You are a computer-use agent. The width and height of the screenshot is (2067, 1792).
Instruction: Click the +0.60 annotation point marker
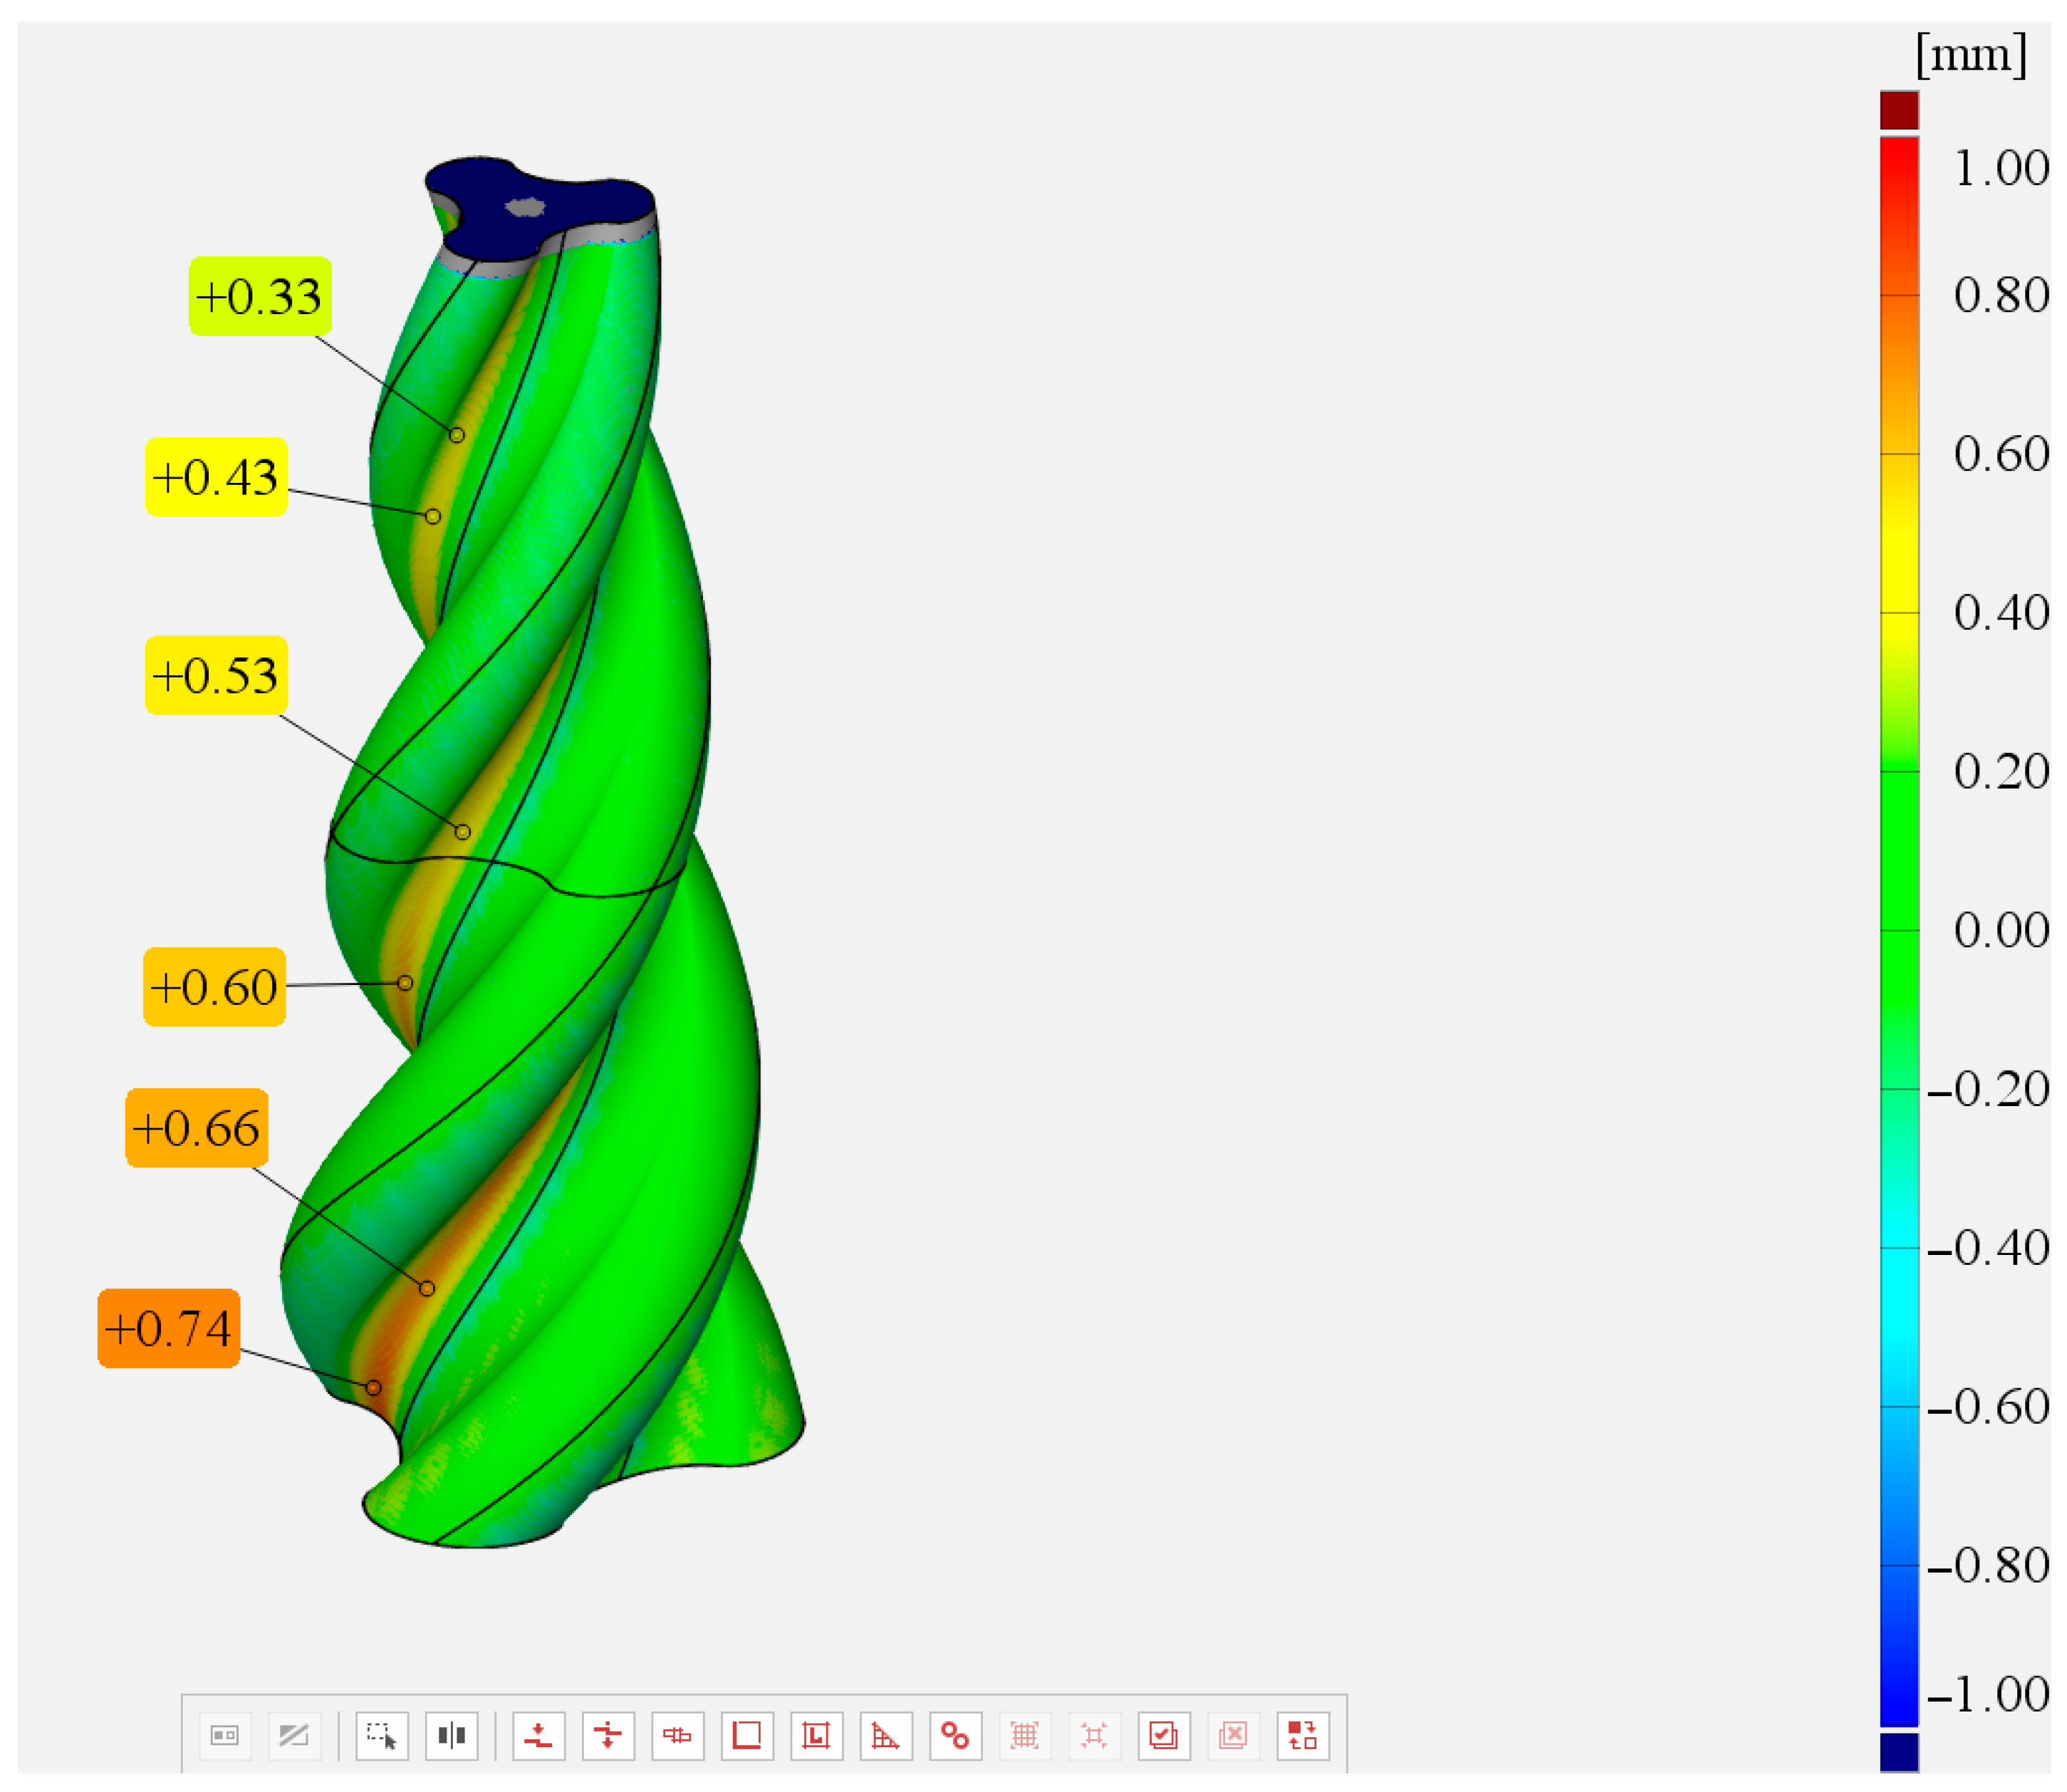pos(405,983)
